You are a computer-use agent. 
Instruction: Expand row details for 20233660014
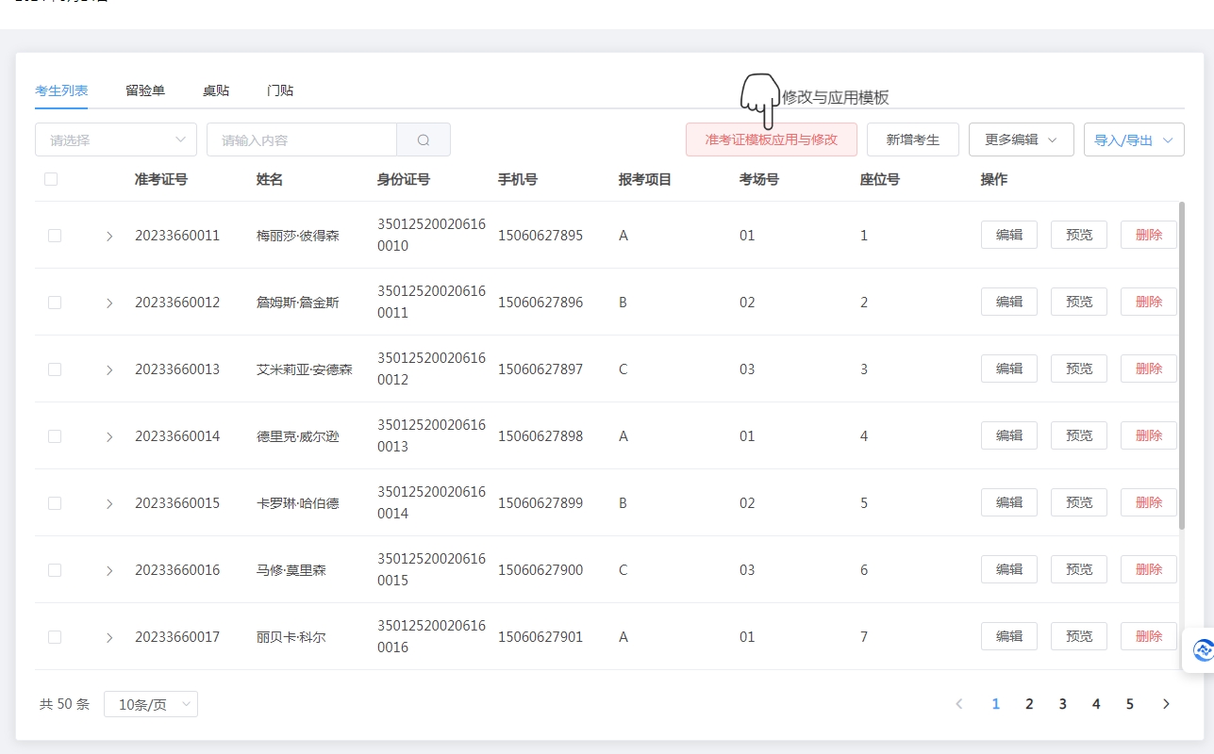[x=109, y=436]
